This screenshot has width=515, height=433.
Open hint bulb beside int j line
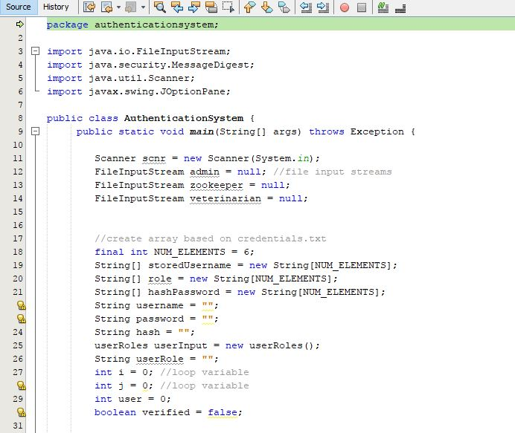(x=21, y=385)
